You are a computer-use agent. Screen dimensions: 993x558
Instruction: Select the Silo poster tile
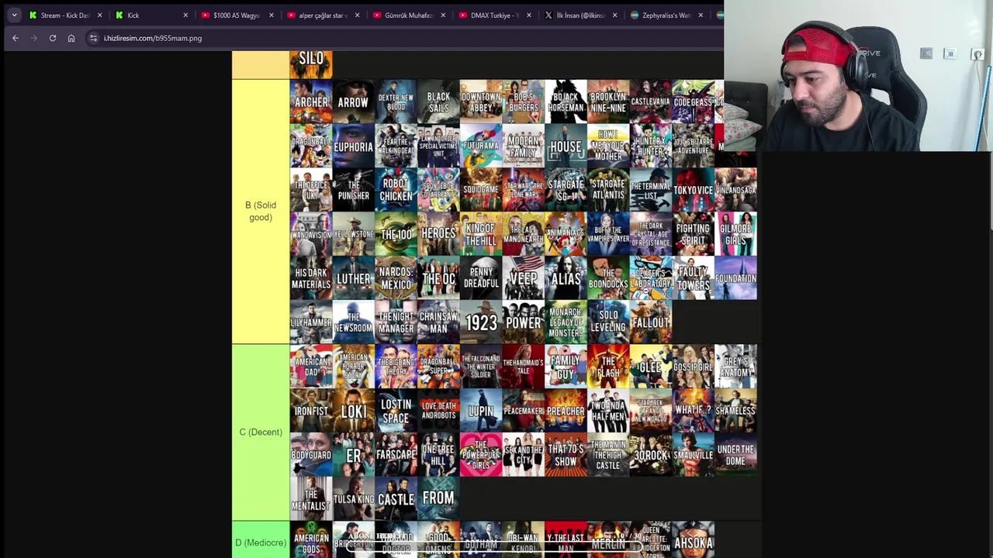(x=311, y=64)
